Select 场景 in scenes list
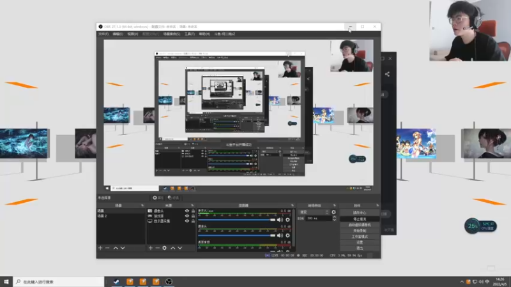This screenshot has width=511, height=287. coord(121,211)
